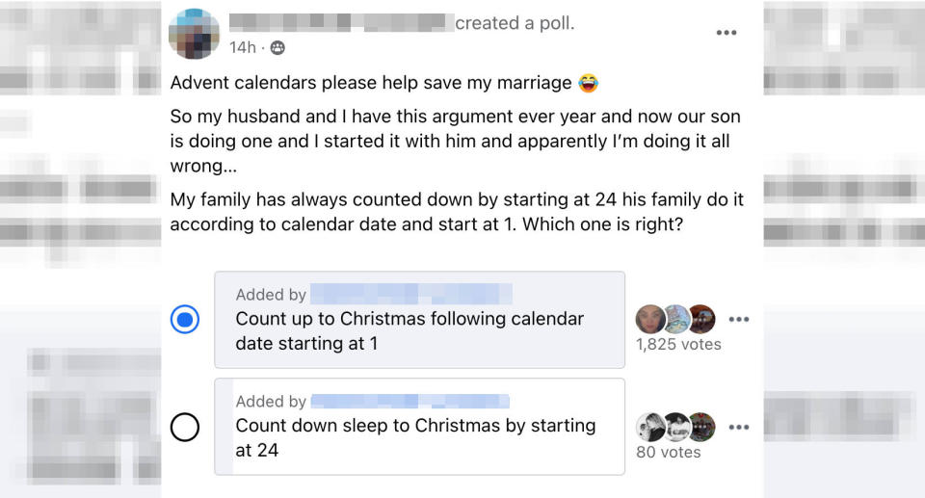Click last voter avatar above 80 votes
This screenshot has width=925, height=498.
tap(700, 427)
